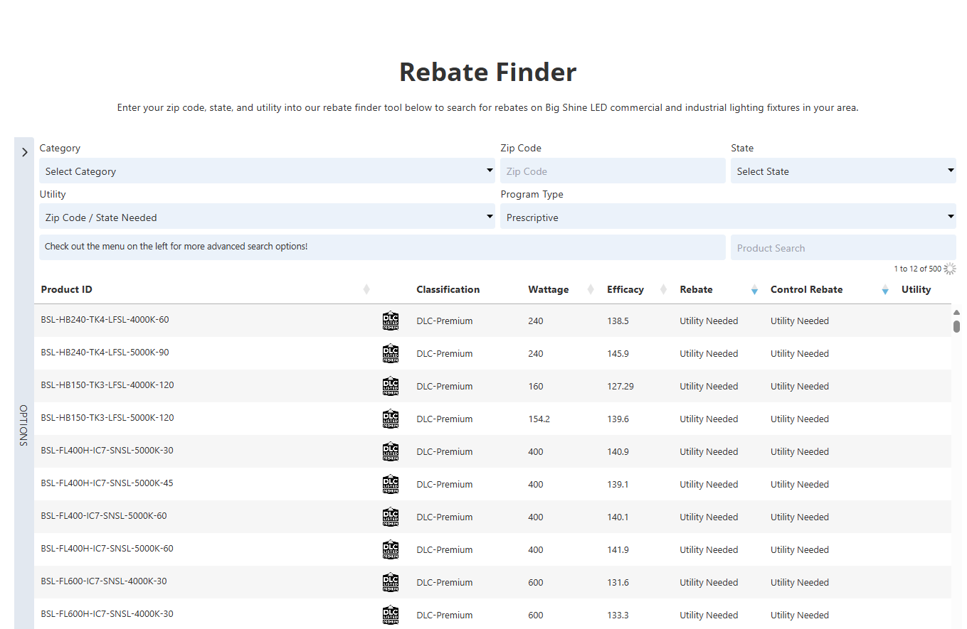Click efficacy value 145.9
Viewport: 967px width, 629px height.
(x=618, y=354)
